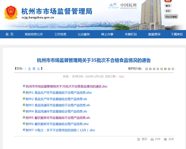Open the 政府信息公开 navigation menu
The height and width of the screenshot is (149, 186).
pyautogui.click(x=34, y=34)
